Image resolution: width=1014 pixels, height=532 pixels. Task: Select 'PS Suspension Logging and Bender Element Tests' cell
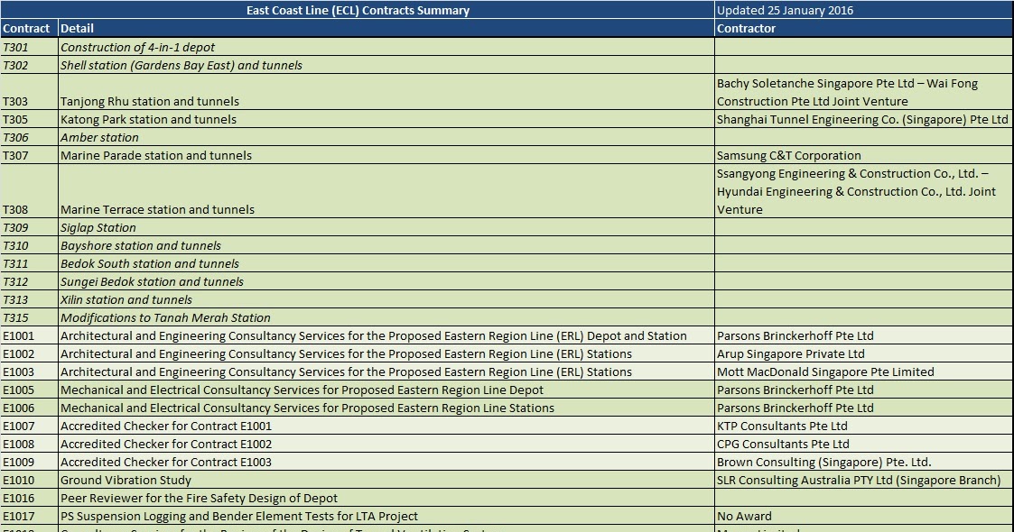(386, 517)
